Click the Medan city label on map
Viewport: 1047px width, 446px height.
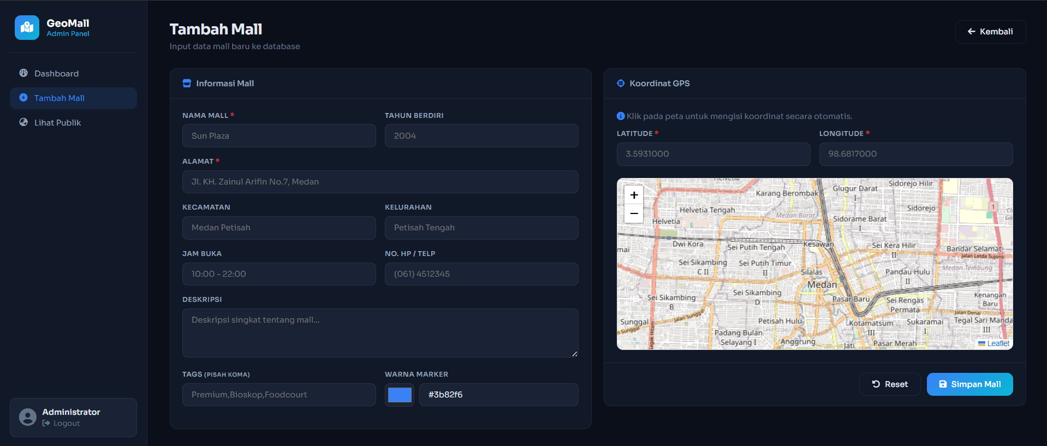pos(822,284)
